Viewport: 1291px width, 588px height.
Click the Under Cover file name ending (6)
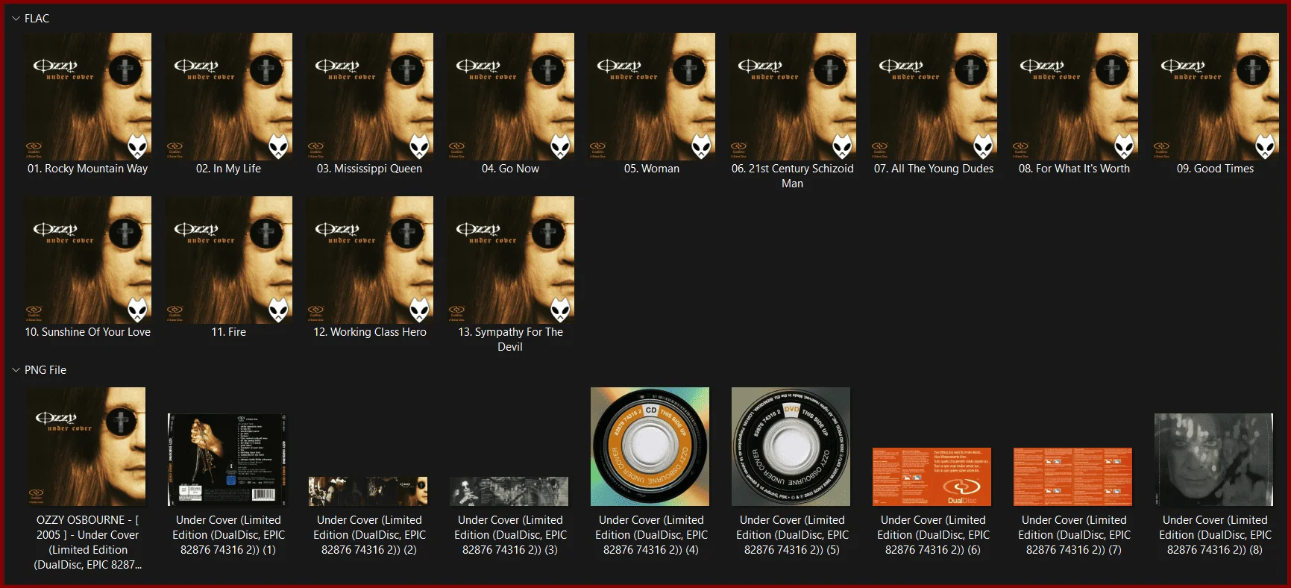click(x=934, y=535)
